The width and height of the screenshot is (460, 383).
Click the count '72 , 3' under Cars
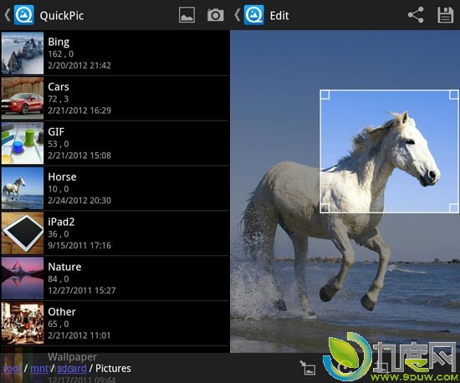click(58, 100)
